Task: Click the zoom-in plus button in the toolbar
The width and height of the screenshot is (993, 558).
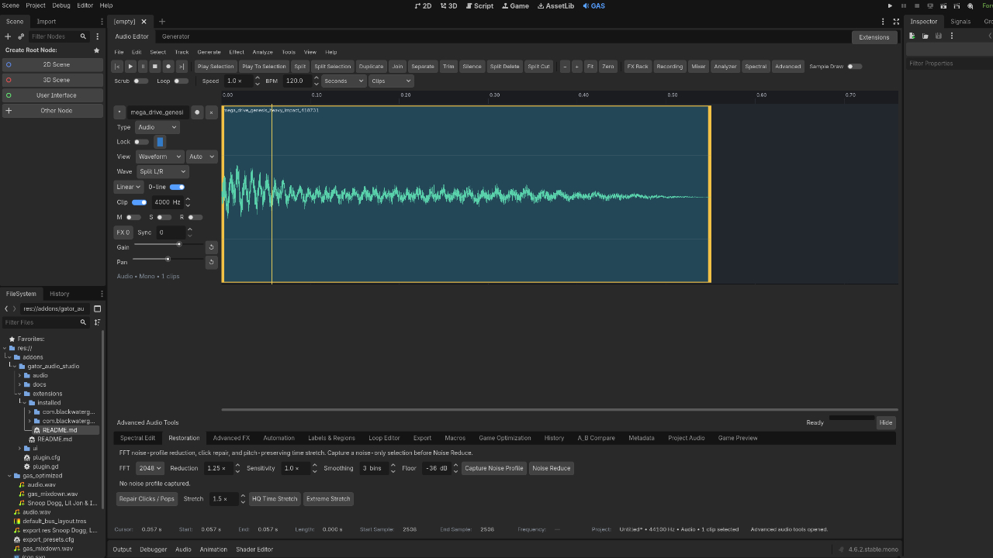Action: coord(576,67)
